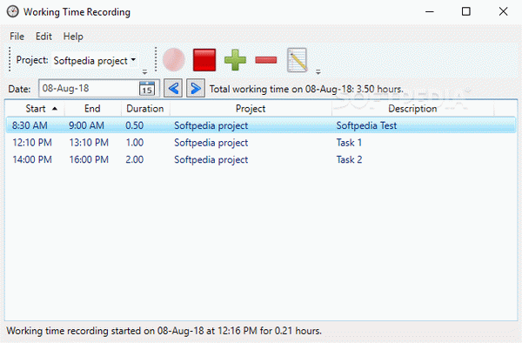Sort by the Project column header
This screenshot has height=343, width=522.
[251, 109]
